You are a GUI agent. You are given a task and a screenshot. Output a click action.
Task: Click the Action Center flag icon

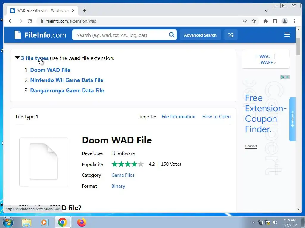click(268, 222)
